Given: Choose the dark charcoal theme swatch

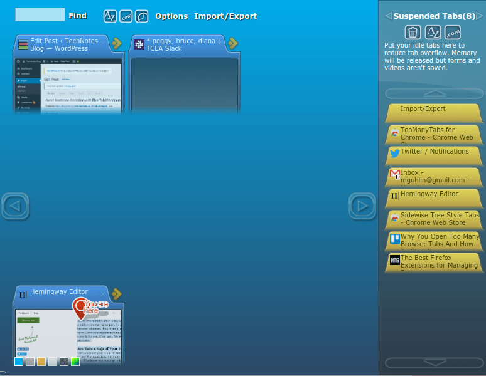Looking at the screenshot, I should (64, 362).
